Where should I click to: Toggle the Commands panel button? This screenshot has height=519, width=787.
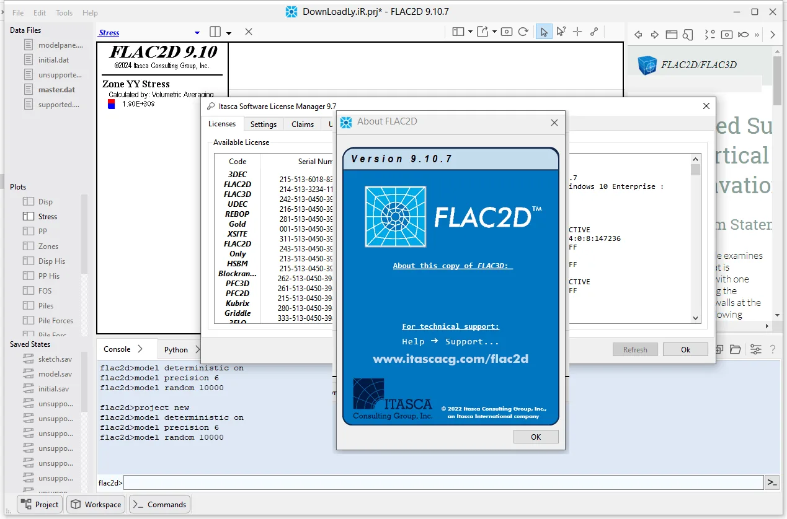[x=159, y=504]
